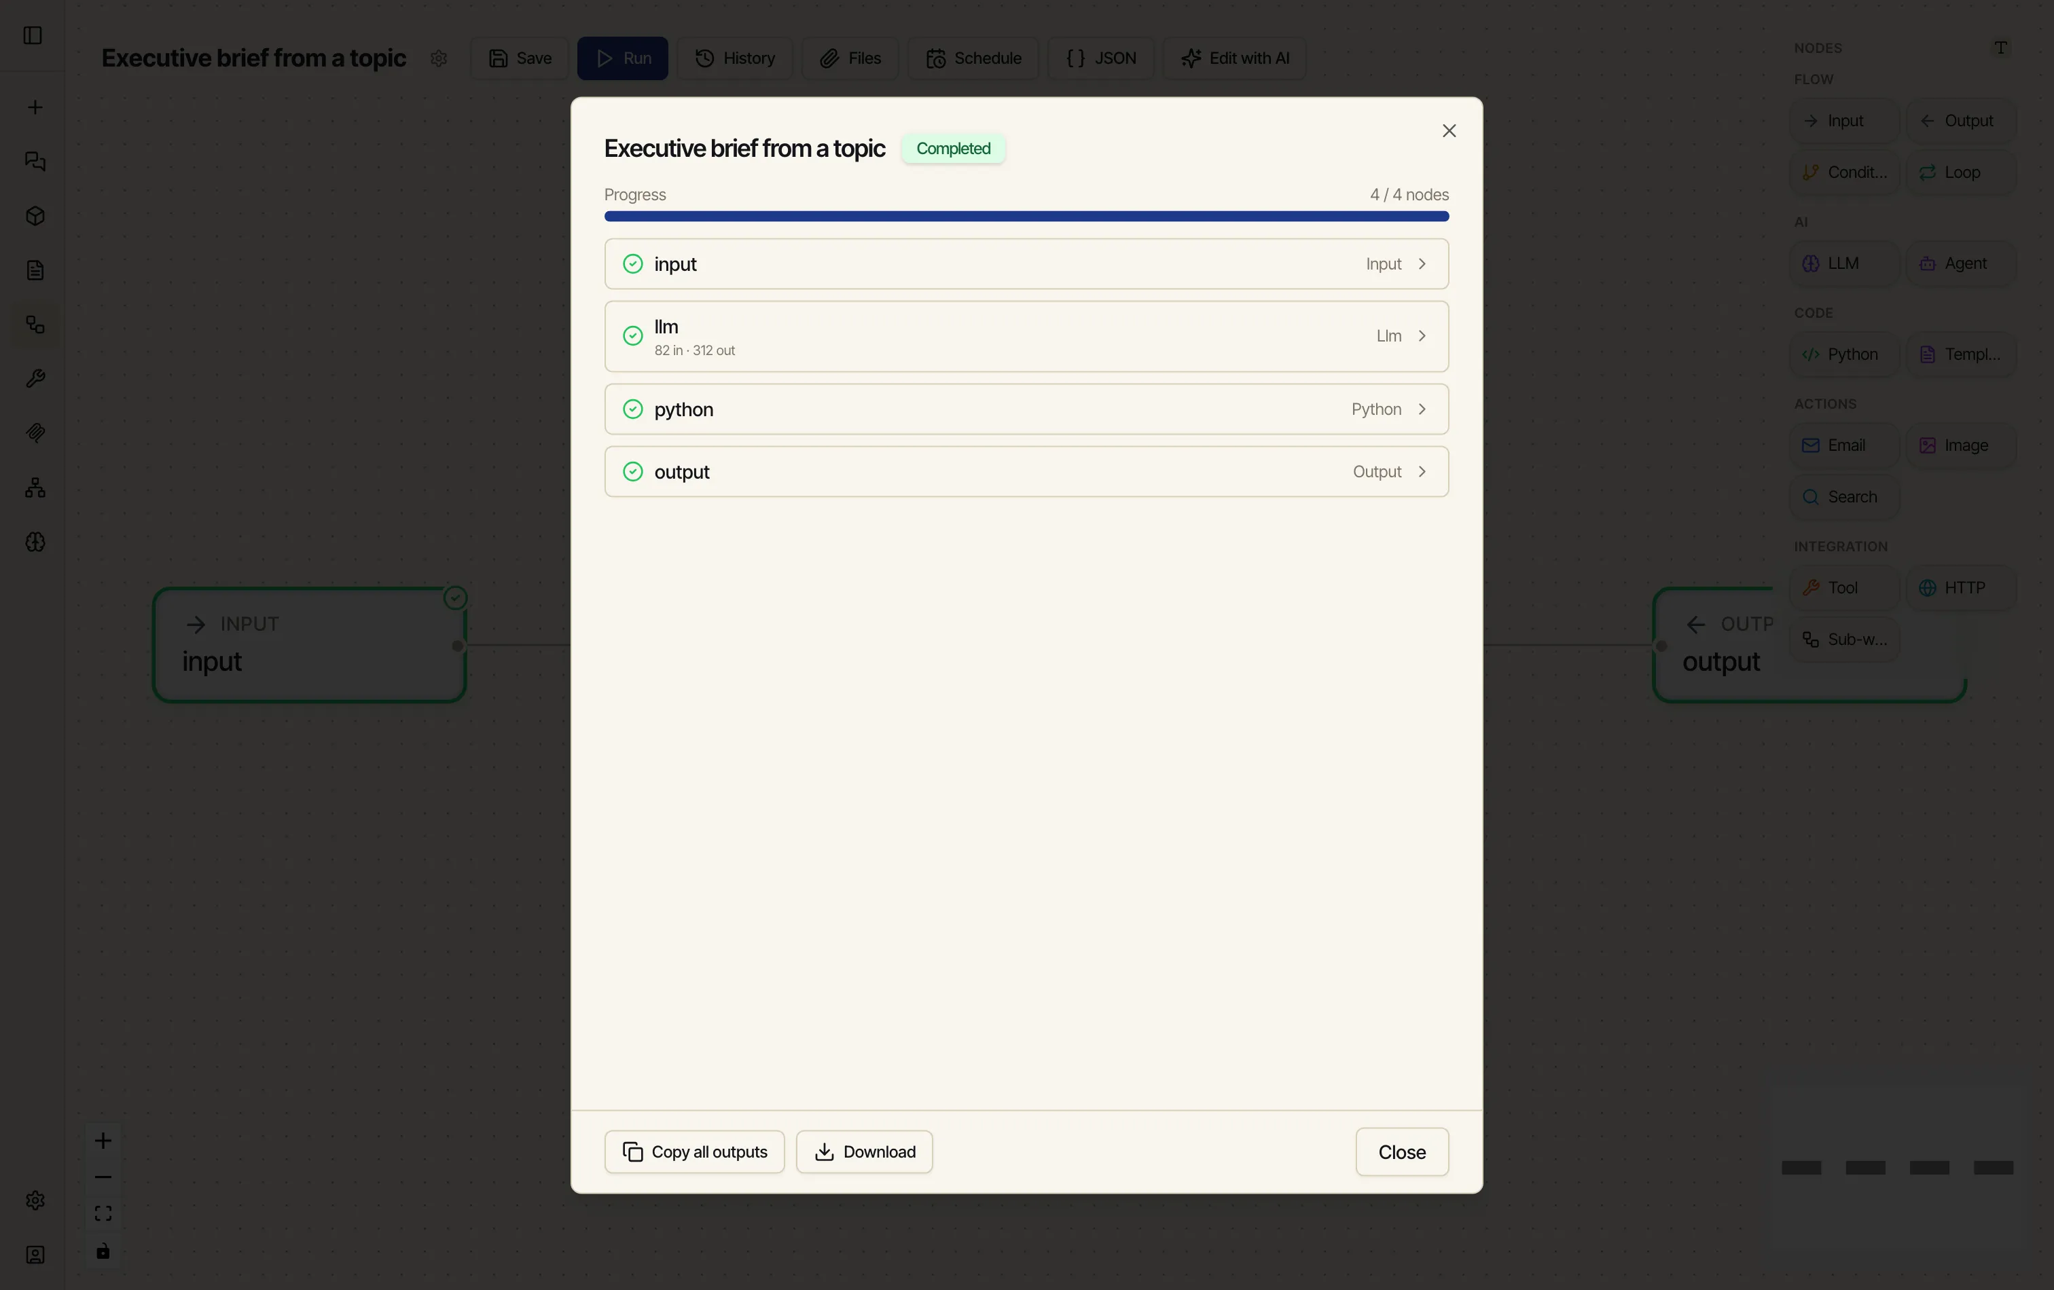
Task: Add a Python node from Nodes panel
Action: point(1844,354)
